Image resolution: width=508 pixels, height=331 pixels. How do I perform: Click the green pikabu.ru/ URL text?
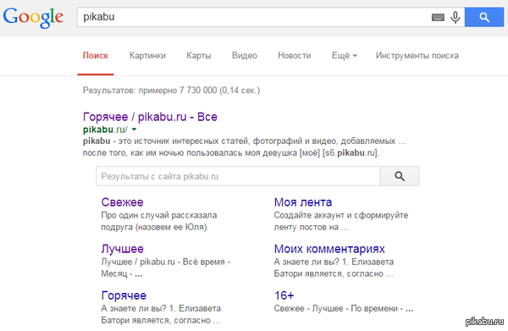[105, 130]
